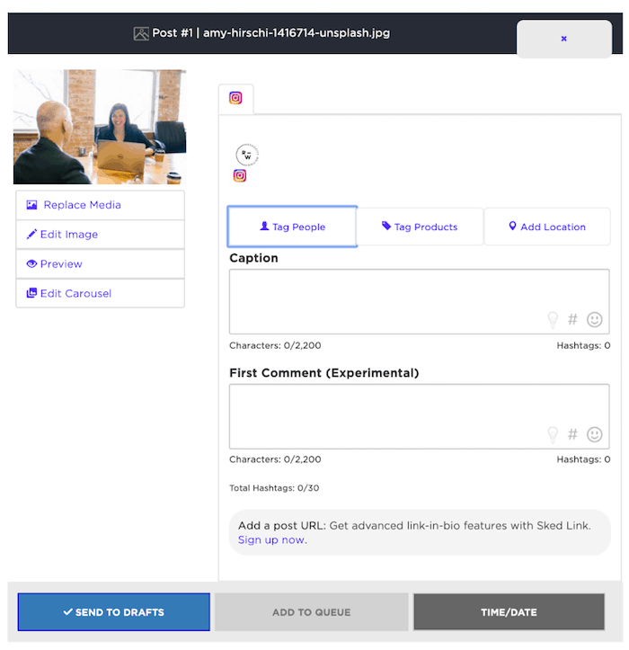The image size is (629, 650).
Task: Choose Replace Media from the sidebar
Action: pyautogui.click(x=101, y=205)
